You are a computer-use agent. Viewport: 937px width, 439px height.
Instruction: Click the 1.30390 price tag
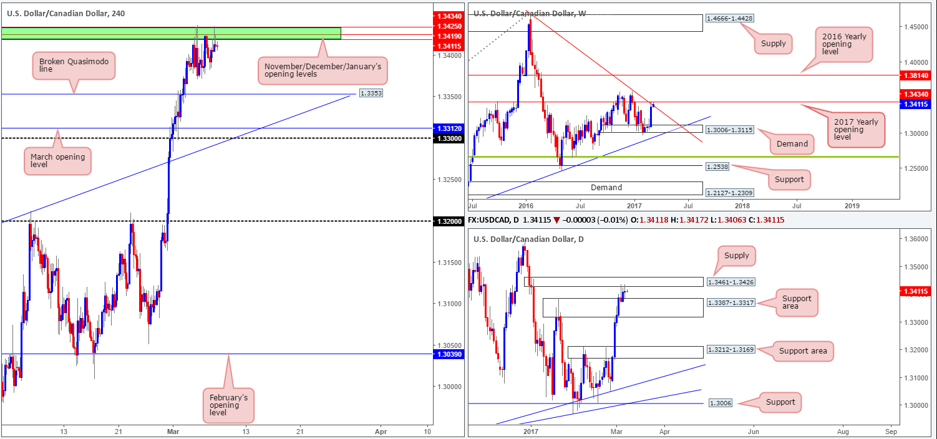point(448,354)
